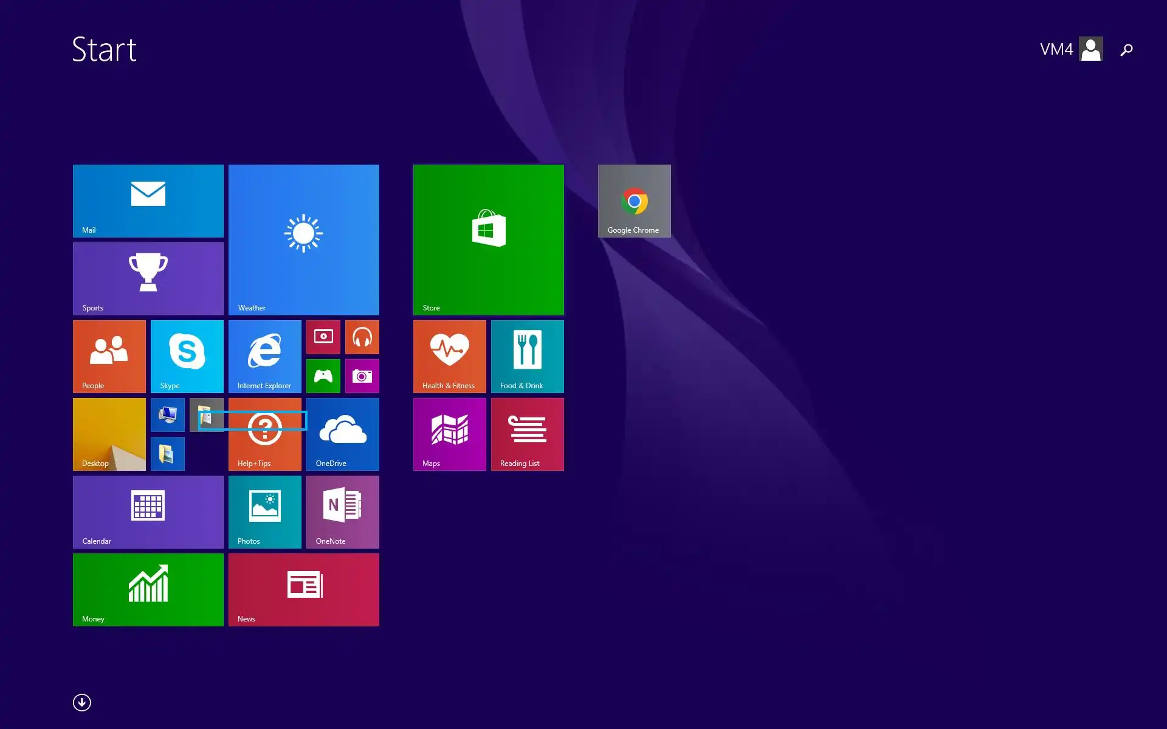The image size is (1167, 729).
Task: Open the Store tile
Action: click(488, 239)
